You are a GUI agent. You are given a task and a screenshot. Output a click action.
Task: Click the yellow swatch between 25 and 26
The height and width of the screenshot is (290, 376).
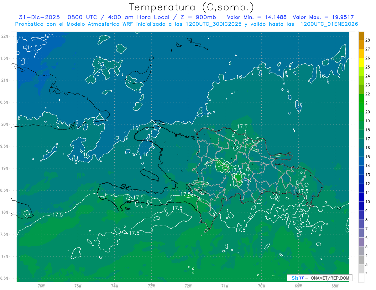pyautogui.click(x=361, y=63)
